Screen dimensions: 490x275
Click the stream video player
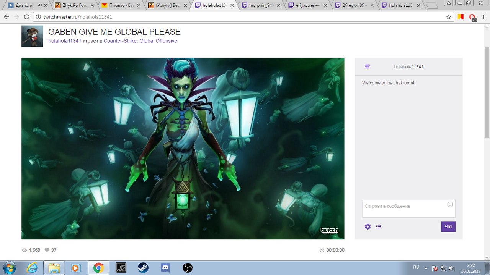pos(183,149)
